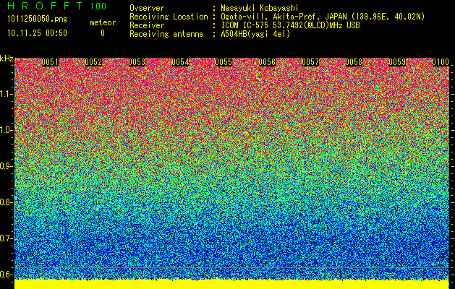Click the 1.1 frequency axis label

7,94
